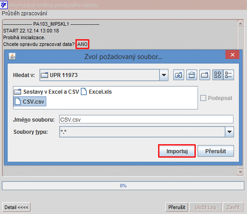Click the log scrollbar down arrow
This screenshot has height=214, width=247.
coord(241,172)
